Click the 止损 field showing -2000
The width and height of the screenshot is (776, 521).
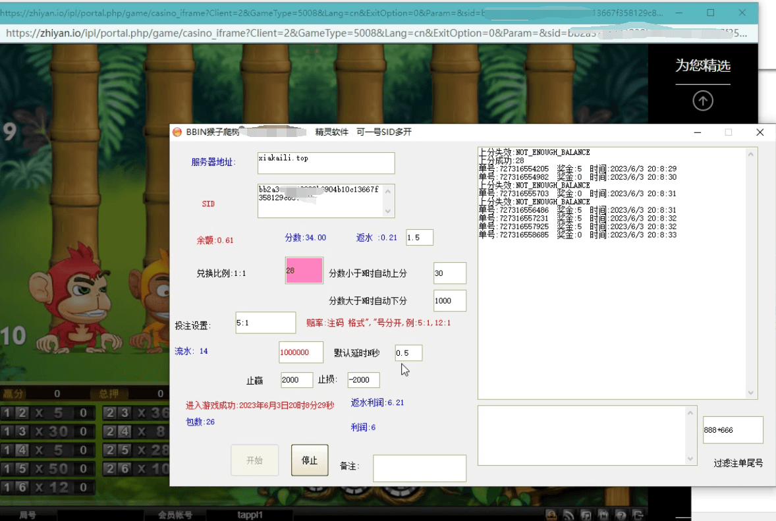pos(364,380)
